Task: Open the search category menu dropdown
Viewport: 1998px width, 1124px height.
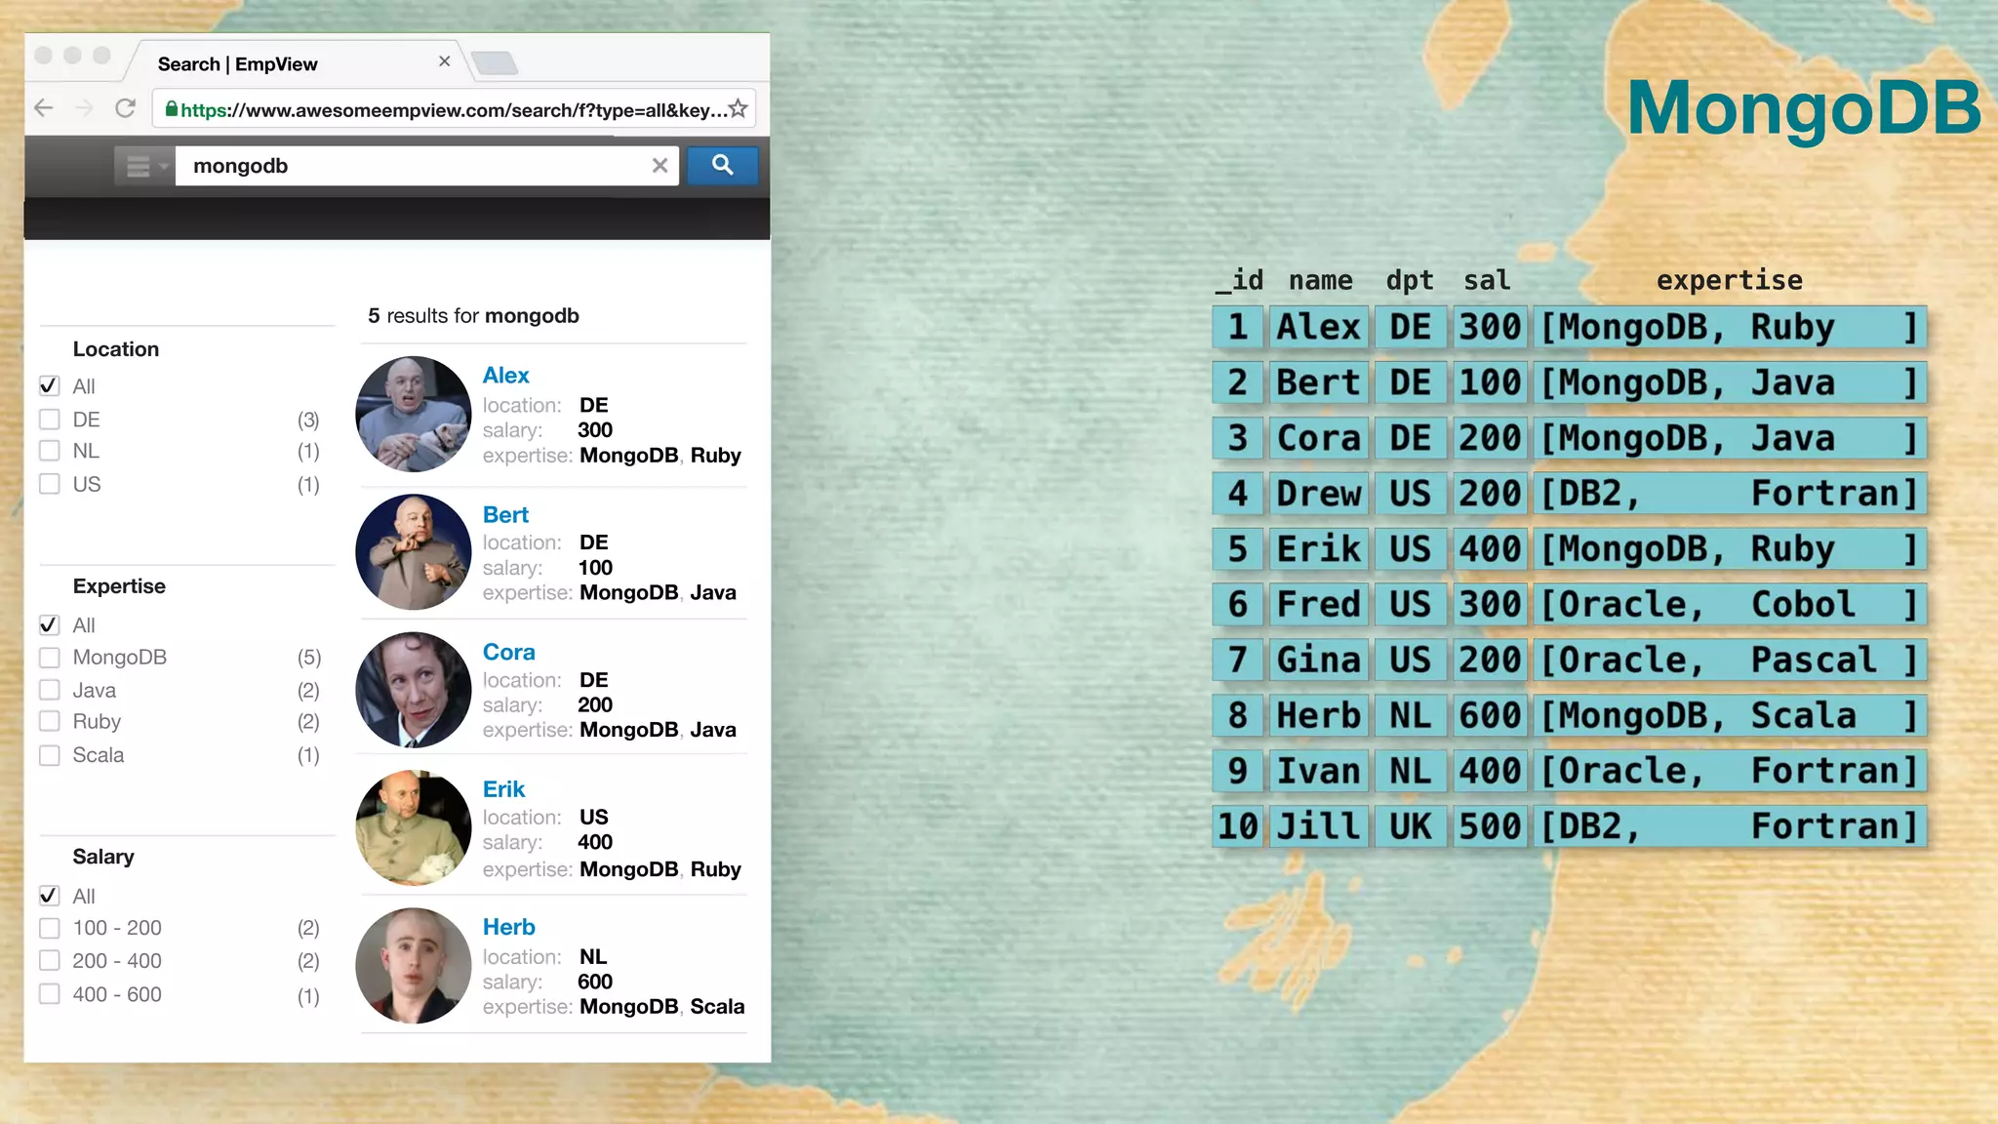Action: [145, 166]
